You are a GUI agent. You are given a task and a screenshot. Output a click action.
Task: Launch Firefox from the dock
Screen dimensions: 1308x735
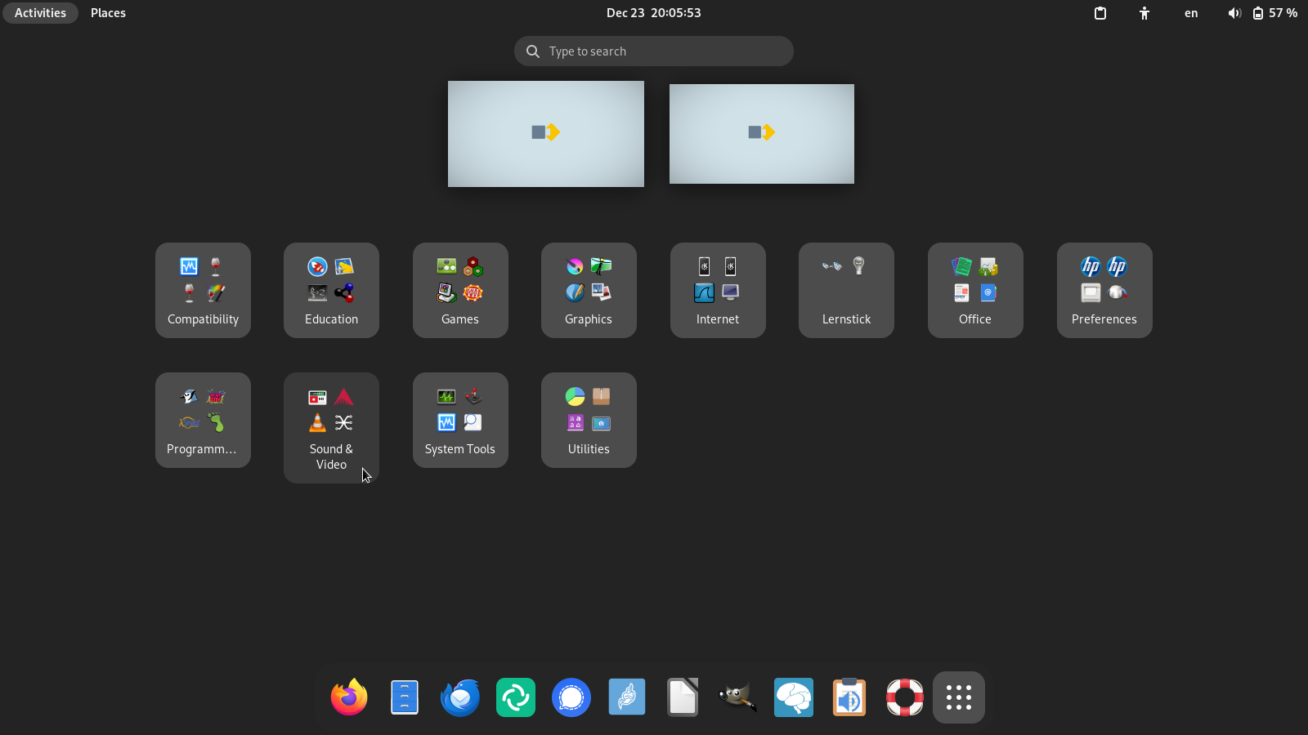pos(349,697)
